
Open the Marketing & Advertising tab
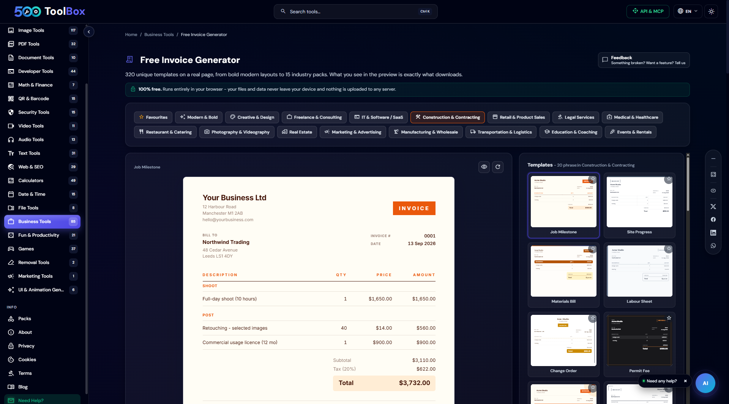click(353, 132)
